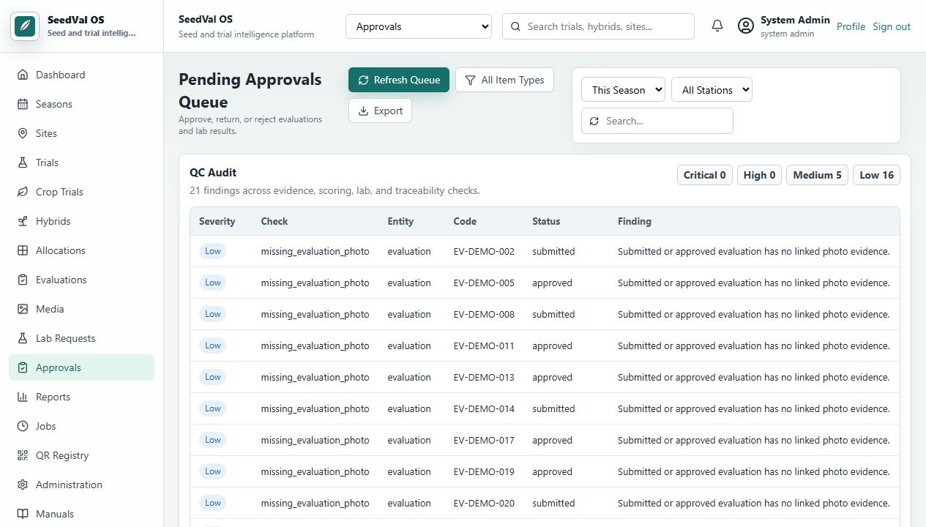The image size is (926, 527).
Task: Click the Dashboard home icon in sidebar
Action: pyautogui.click(x=23, y=75)
